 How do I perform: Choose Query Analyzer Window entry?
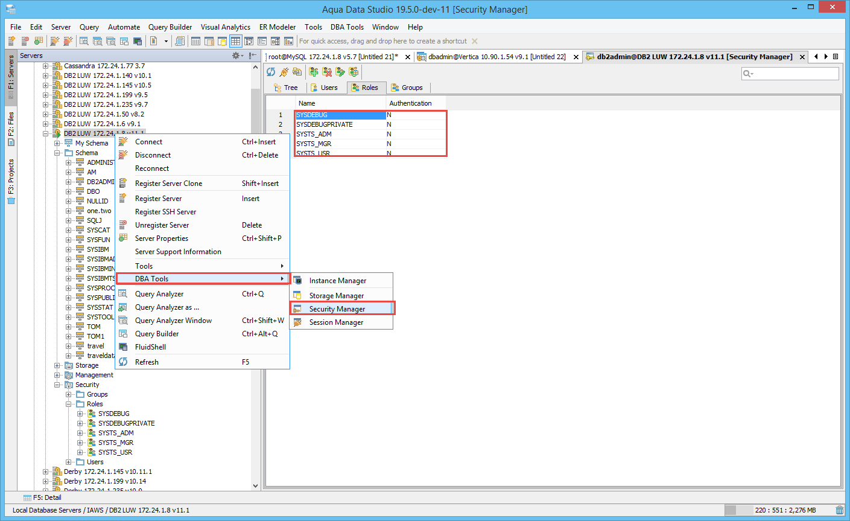pos(173,321)
